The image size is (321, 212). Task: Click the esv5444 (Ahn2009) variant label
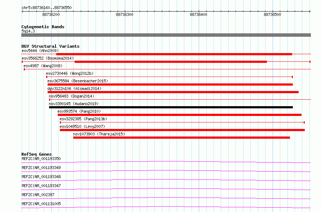click(x=40, y=51)
